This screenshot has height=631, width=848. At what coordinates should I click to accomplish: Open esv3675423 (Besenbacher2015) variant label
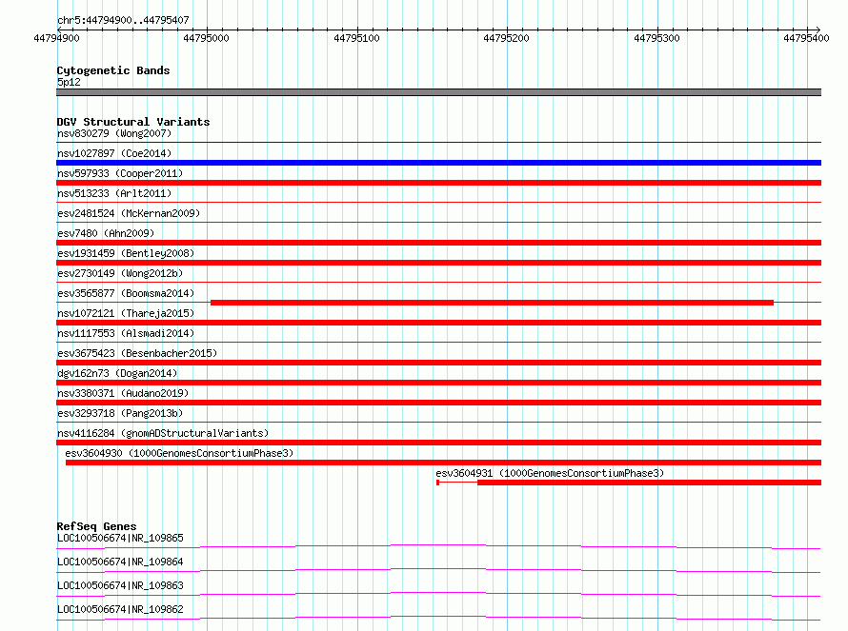[137, 353]
